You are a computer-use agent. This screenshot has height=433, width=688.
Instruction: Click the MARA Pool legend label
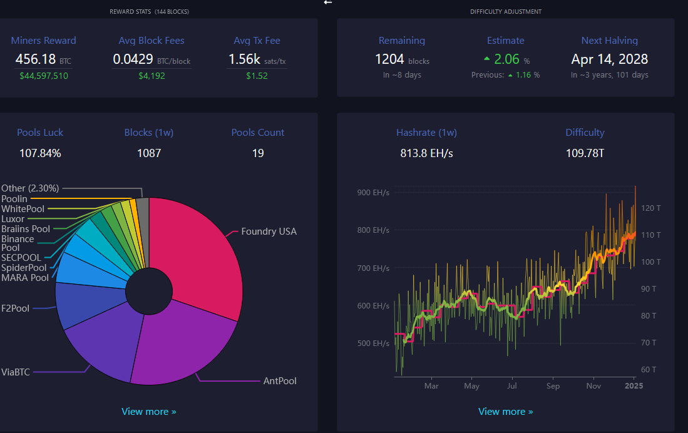pos(25,278)
